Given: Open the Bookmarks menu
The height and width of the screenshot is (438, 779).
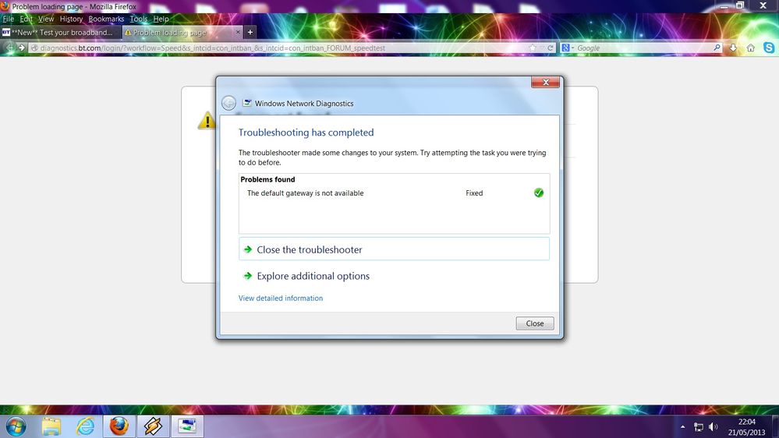Looking at the screenshot, I should click(x=106, y=19).
